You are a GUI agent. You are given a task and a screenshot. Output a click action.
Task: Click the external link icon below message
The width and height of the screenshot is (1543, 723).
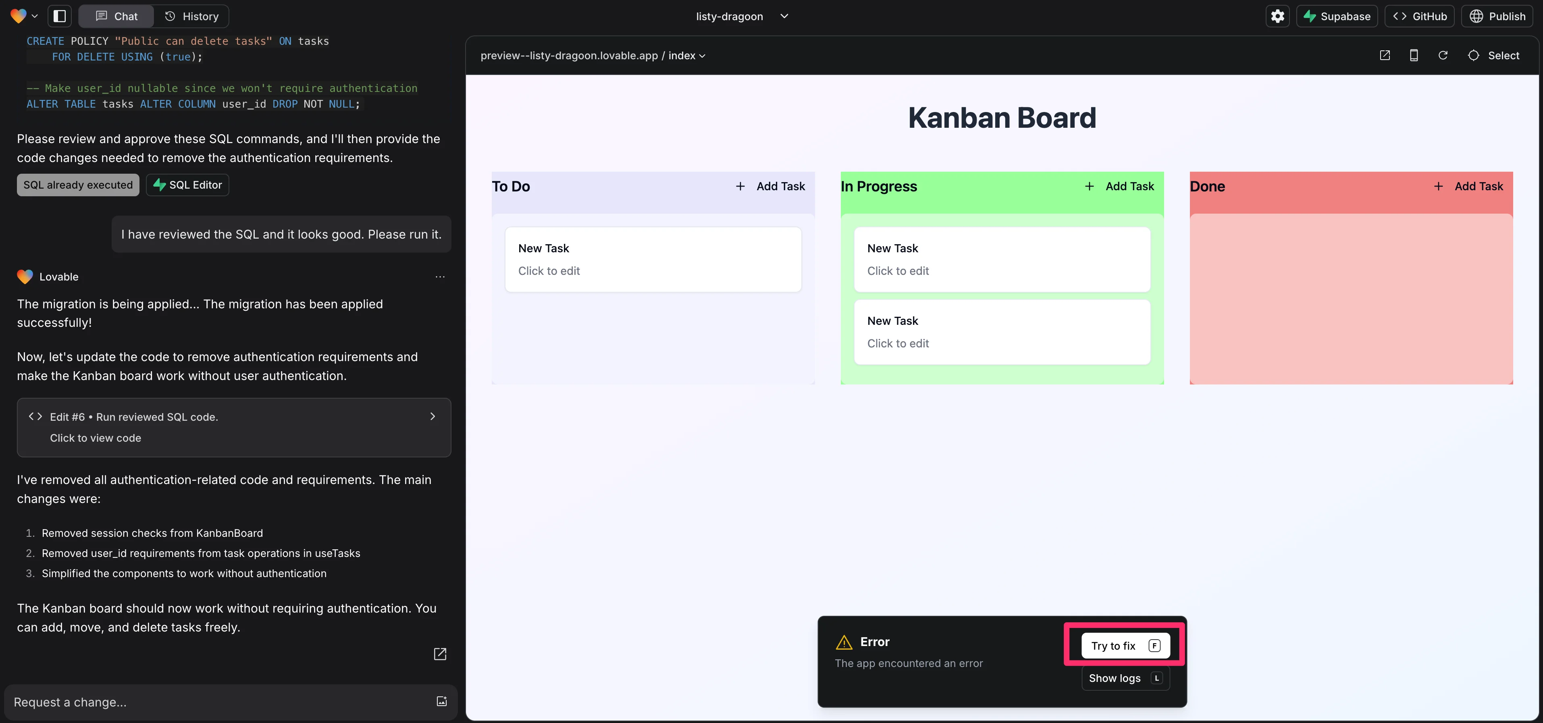pyautogui.click(x=440, y=654)
